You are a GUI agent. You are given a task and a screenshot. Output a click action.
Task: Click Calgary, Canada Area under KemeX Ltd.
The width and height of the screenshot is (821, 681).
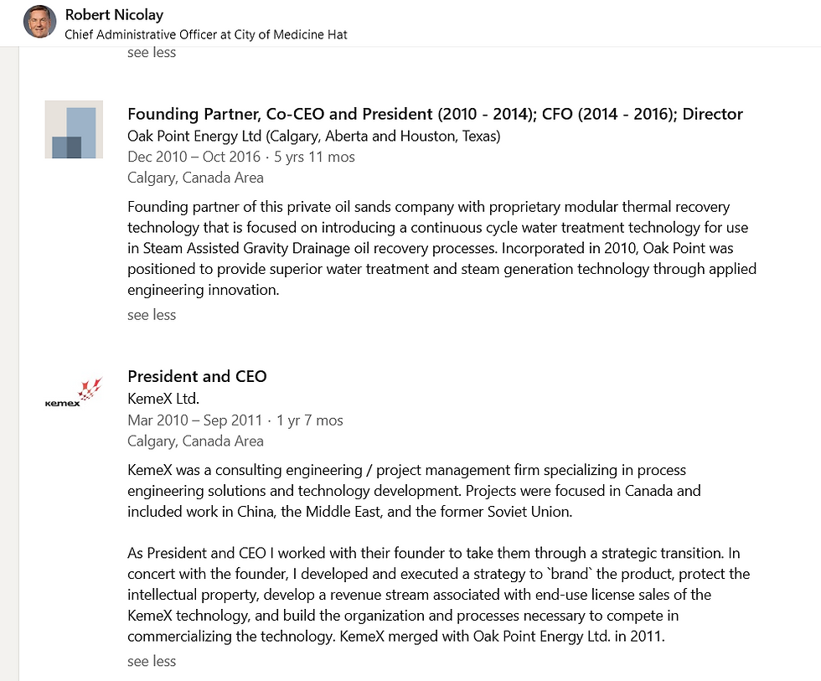coord(195,441)
